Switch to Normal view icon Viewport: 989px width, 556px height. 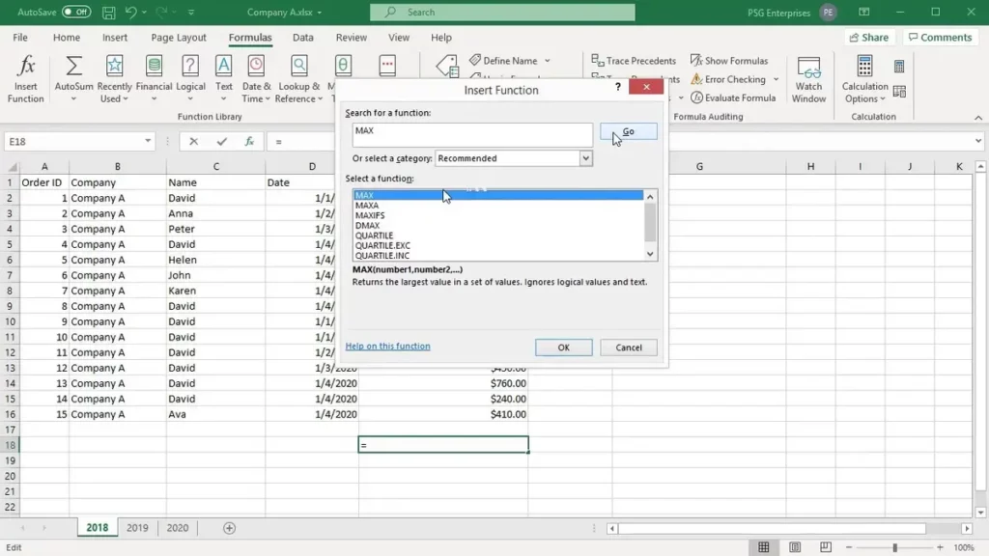(764, 547)
